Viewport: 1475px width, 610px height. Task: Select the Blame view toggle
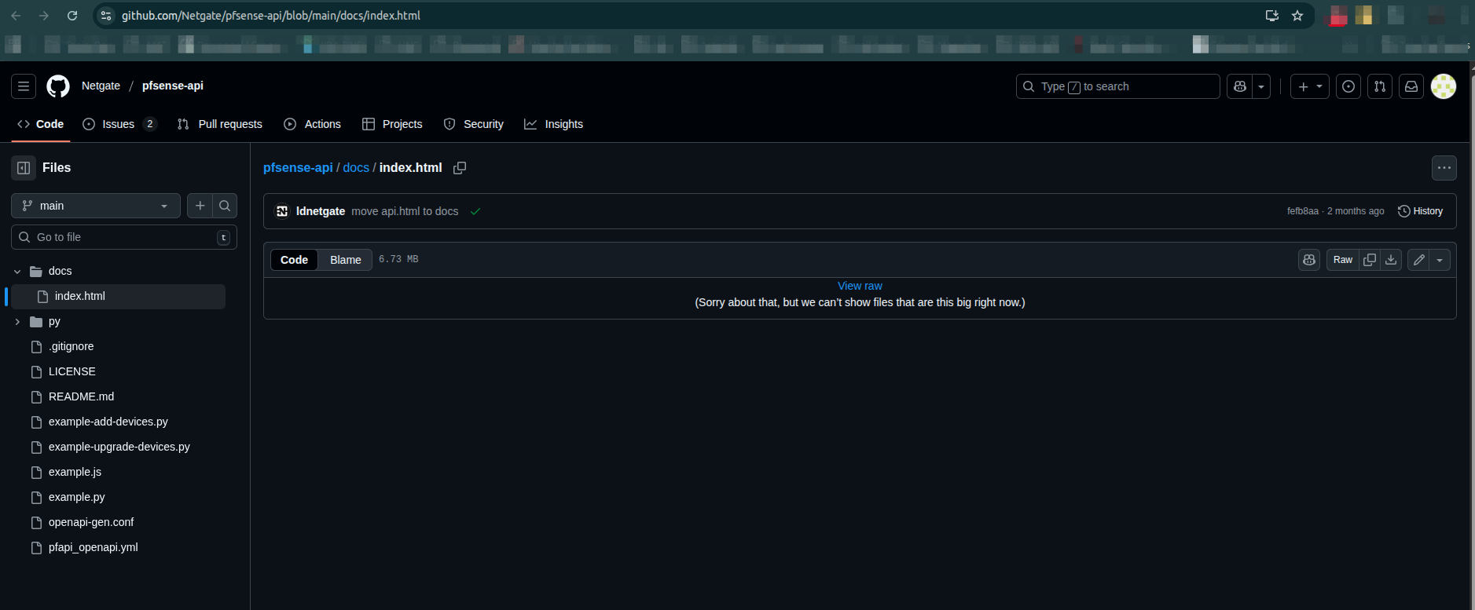[346, 260]
